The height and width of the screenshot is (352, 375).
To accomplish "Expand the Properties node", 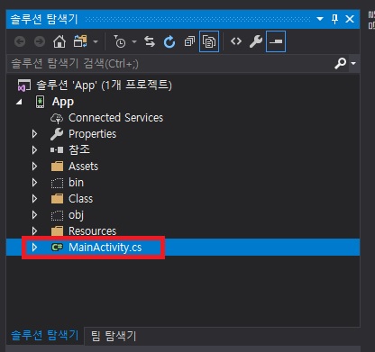I will click(34, 134).
